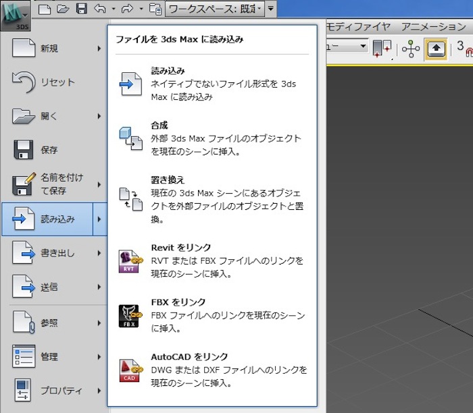Image resolution: width=473 pixels, height=413 pixels.
Task: Click the 3ds Max application logo button
Action: click(x=14, y=16)
